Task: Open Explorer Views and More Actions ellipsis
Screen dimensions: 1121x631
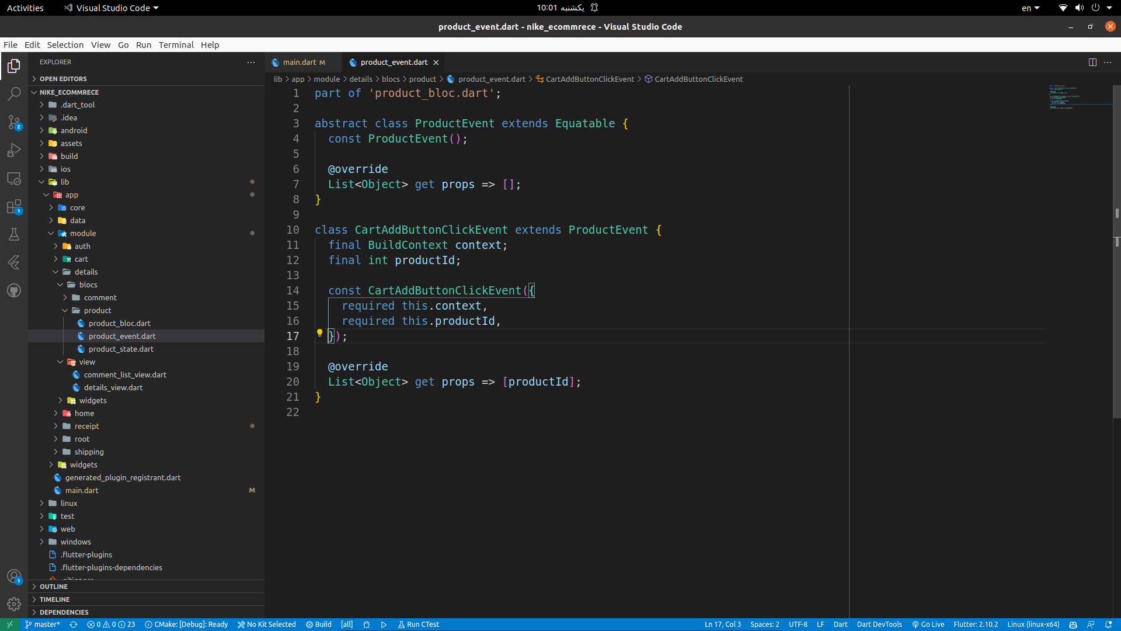Action: pyautogui.click(x=251, y=62)
